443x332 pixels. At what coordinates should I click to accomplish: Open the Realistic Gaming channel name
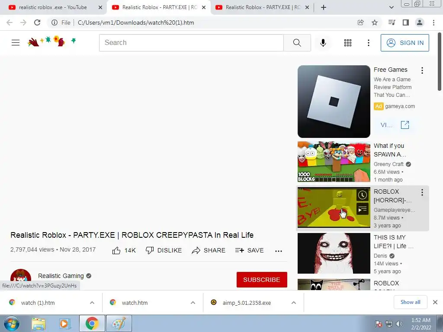61,276
